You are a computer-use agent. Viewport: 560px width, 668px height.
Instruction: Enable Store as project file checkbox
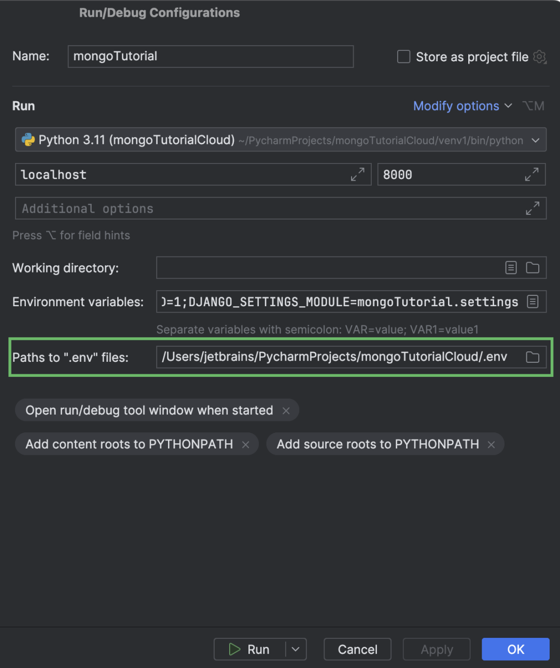[x=403, y=57]
